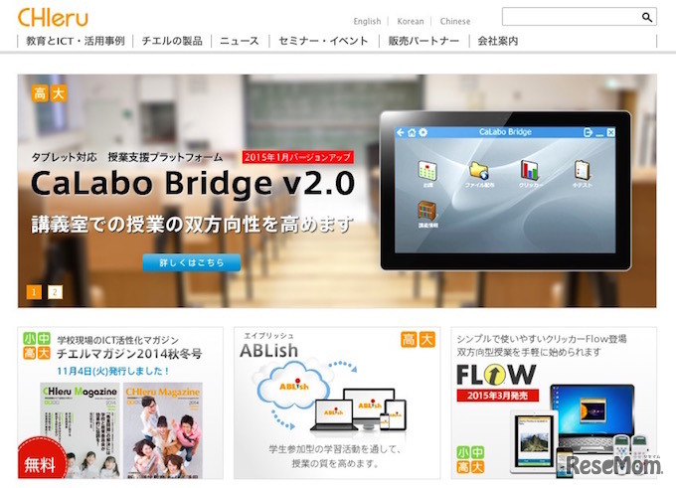Focus the site search input field
This screenshot has width=676, height=488.
tap(572, 17)
